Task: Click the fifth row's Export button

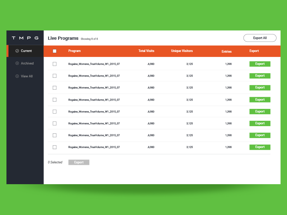Action: point(260,111)
